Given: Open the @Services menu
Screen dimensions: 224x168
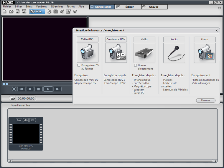Looking at the screenshot, I should pyautogui.click(x=57, y=6).
